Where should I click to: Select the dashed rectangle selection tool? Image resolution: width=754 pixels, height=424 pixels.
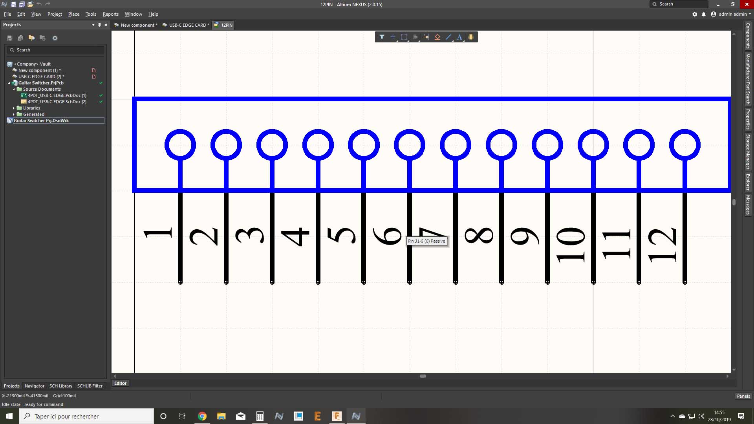(404, 37)
